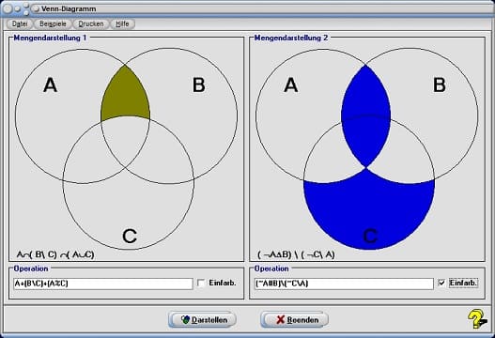This screenshot has width=495, height=338.
Task: Click the Darstellen button
Action: click(x=202, y=320)
